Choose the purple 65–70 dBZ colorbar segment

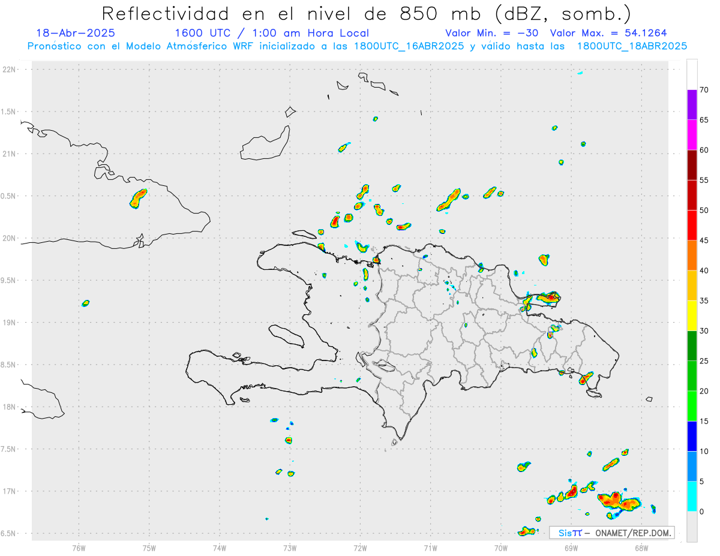(x=692, y=105)
